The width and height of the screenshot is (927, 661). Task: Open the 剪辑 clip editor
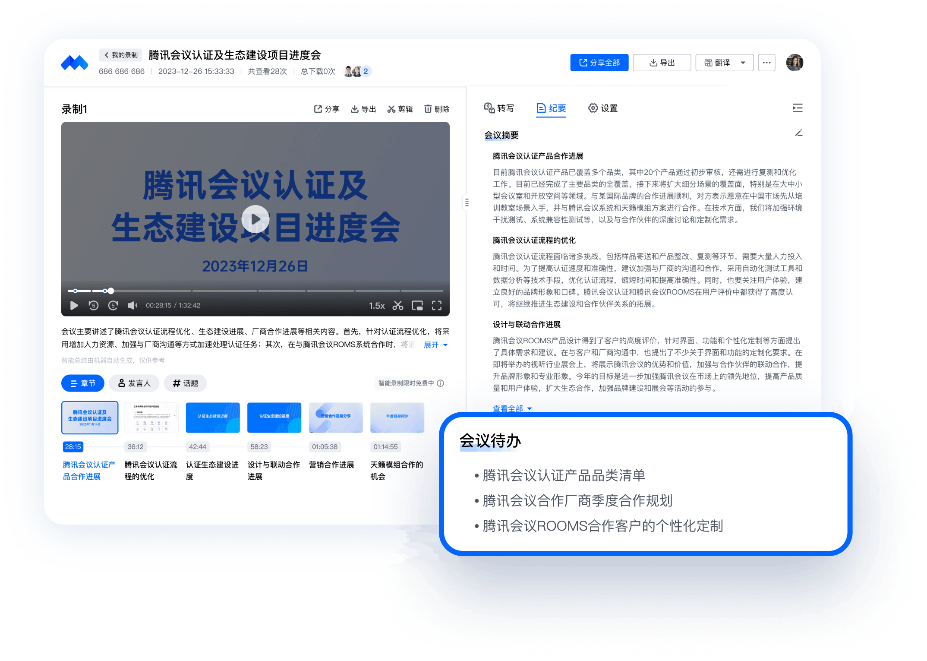pos(400,109)
